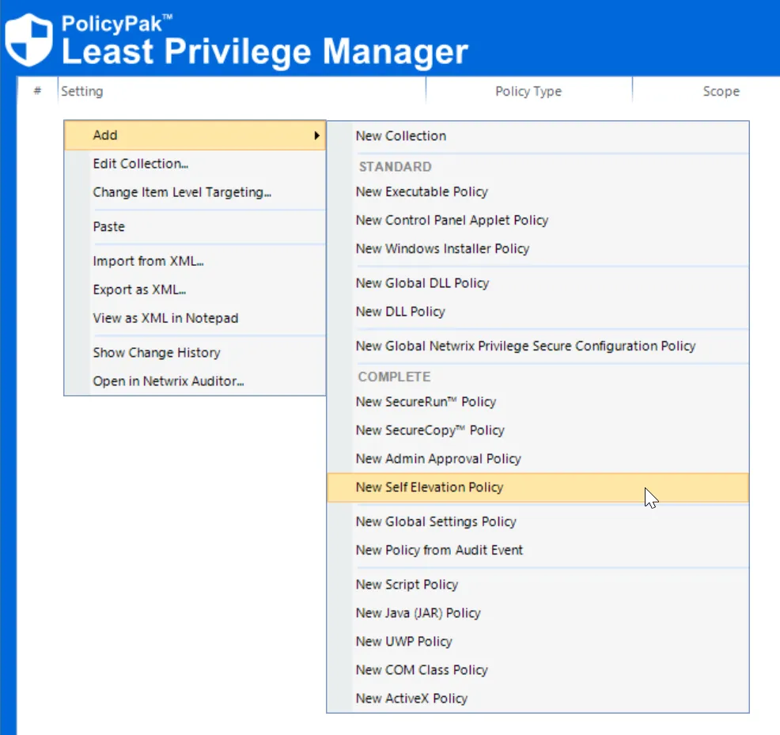780x735 pixels.
Task: Click the Policy Type column header
Action: tap(528, 91)
